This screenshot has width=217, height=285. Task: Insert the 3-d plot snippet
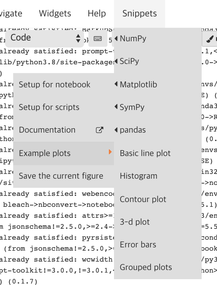(x=158, y=222)
